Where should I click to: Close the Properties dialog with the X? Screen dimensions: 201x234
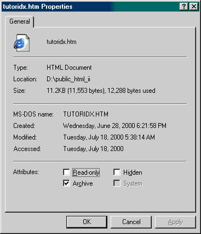tap(193, 7)
